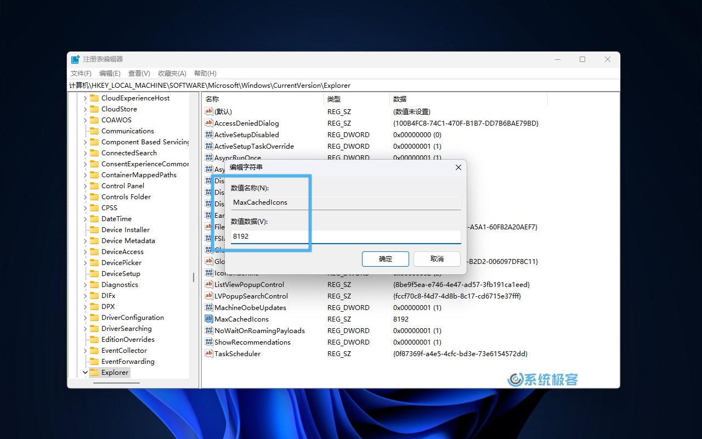Open the 收藏夹(A) menu
The image size is (702, 439).
point(172,73)
